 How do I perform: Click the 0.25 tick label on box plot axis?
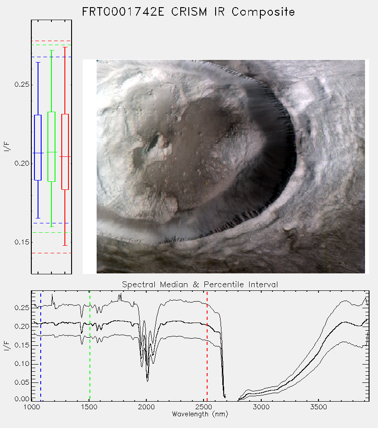click(21, 84)
